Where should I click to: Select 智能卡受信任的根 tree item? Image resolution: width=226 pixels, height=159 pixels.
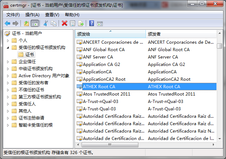coord(36,125)
